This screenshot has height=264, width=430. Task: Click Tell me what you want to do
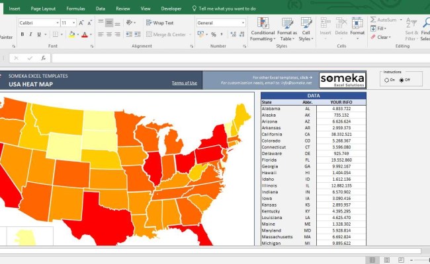pos(224,9)
